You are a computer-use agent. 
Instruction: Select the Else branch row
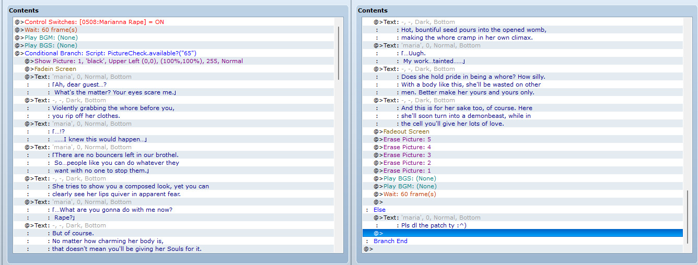coord(522,210)
